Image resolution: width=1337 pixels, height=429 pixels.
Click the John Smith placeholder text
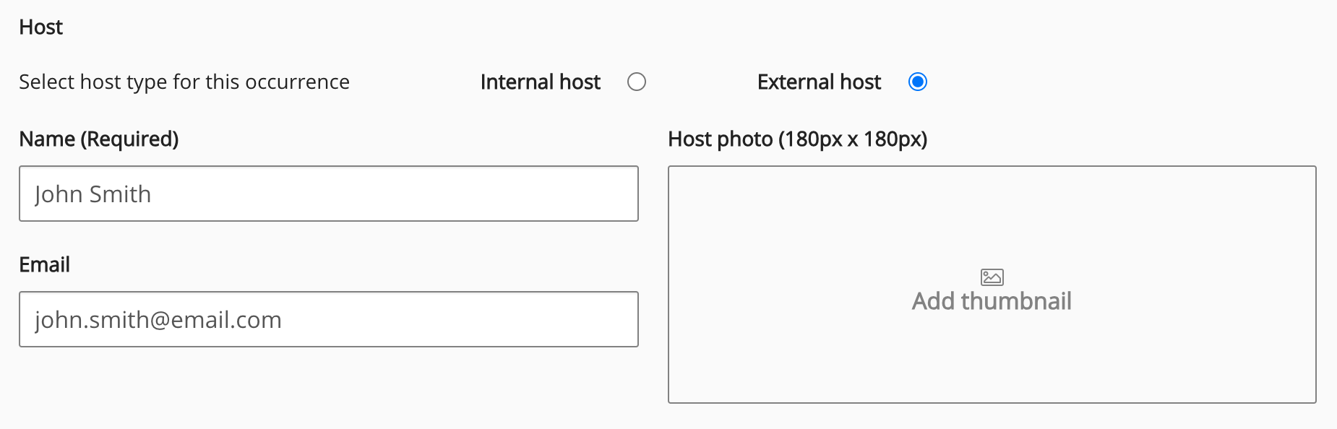tap(93, 194)
